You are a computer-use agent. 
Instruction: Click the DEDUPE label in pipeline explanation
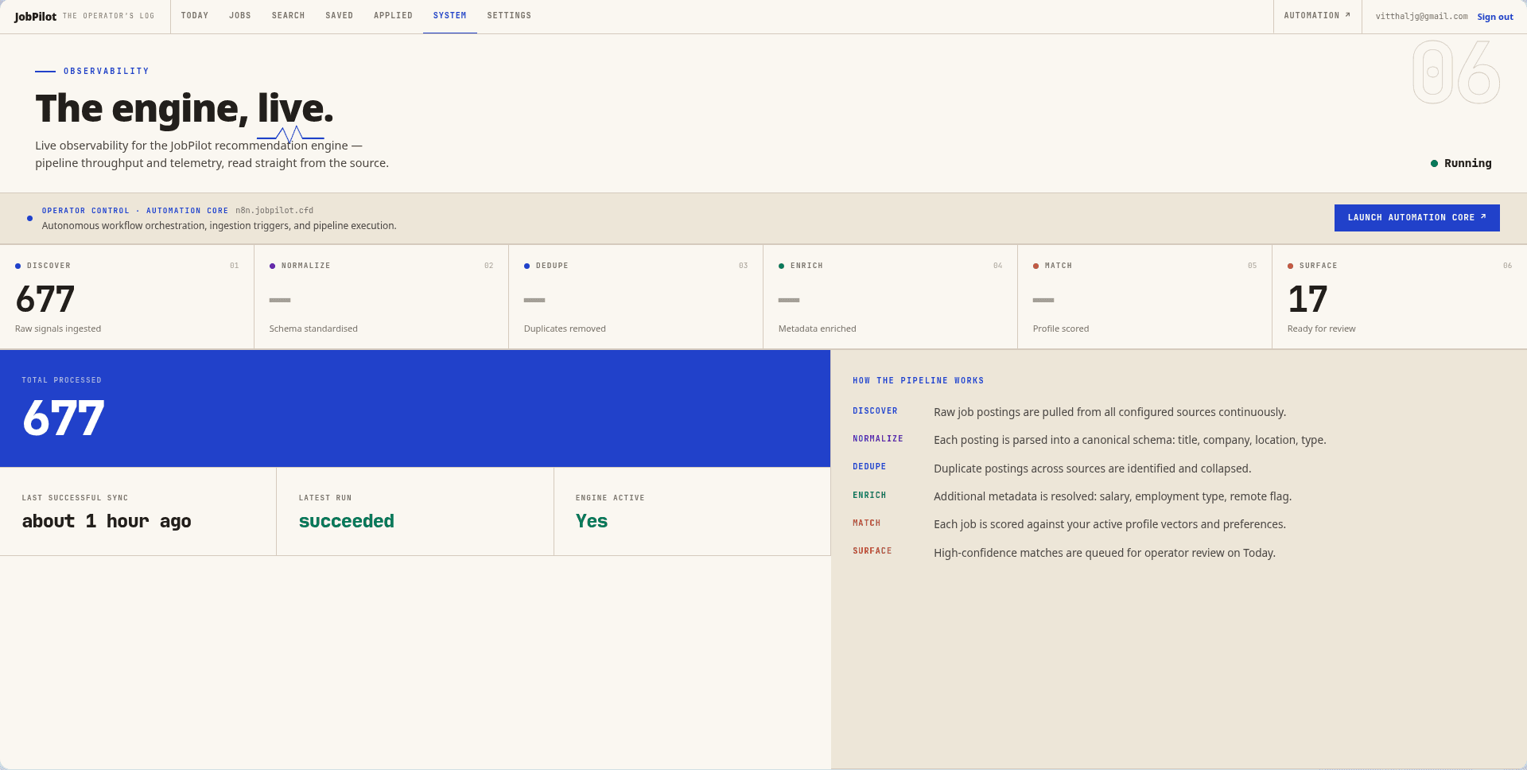pos(869,467)
